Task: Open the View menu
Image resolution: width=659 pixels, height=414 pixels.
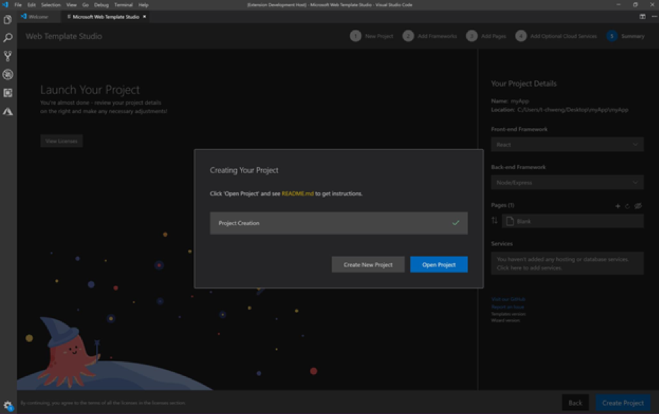Action: point(72,5)
